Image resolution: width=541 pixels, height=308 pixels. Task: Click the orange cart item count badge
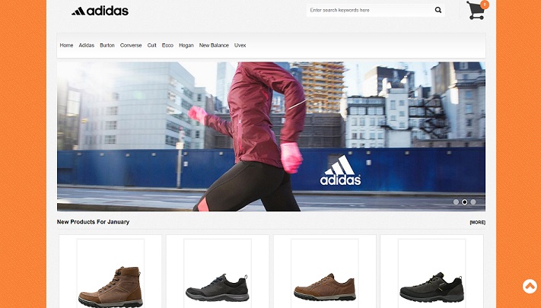point(485,5)
